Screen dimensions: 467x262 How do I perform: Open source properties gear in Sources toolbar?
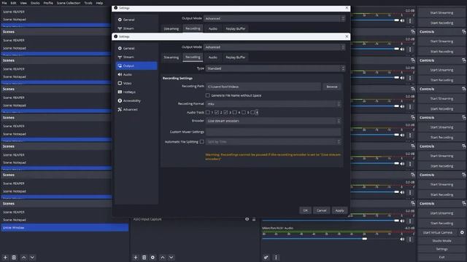tap(153, 257)
